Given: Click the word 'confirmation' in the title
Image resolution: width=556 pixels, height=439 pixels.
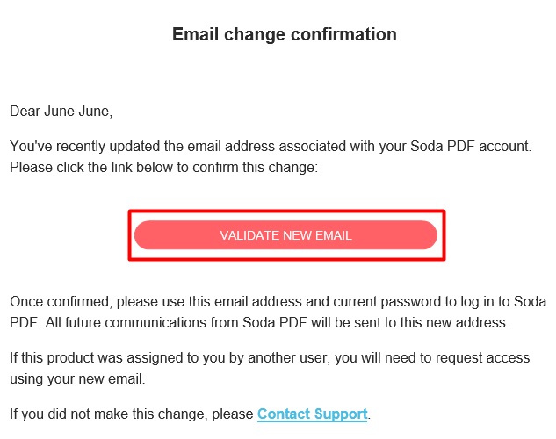Looking at the screenshot, I should pyautogui.click(x=343, y=34).
